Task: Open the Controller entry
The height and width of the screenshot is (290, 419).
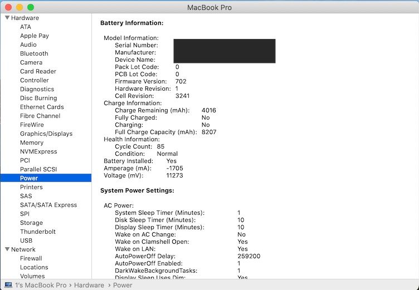Action: (x=35, y=80)
